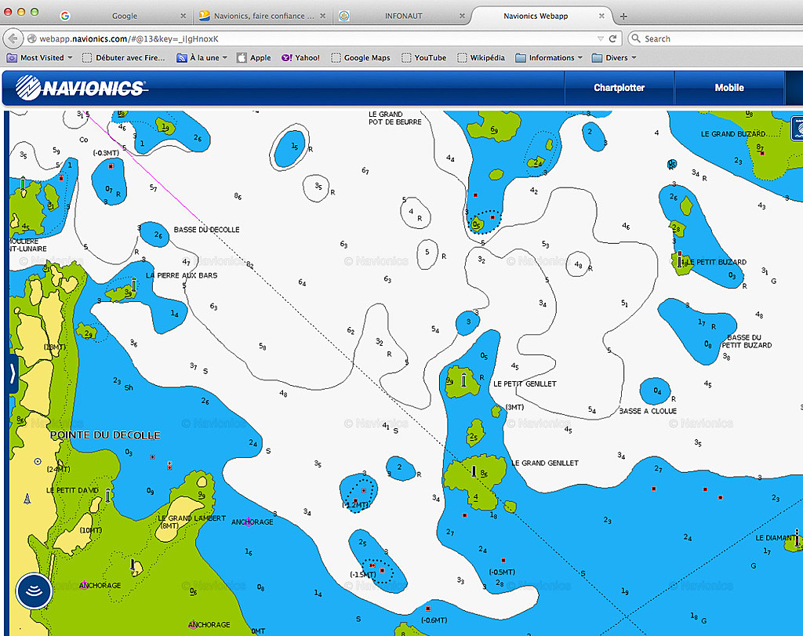Click the BASSE A CLOLUE label
The height and width of the screenshot is (636, 803).
(648, 411)
